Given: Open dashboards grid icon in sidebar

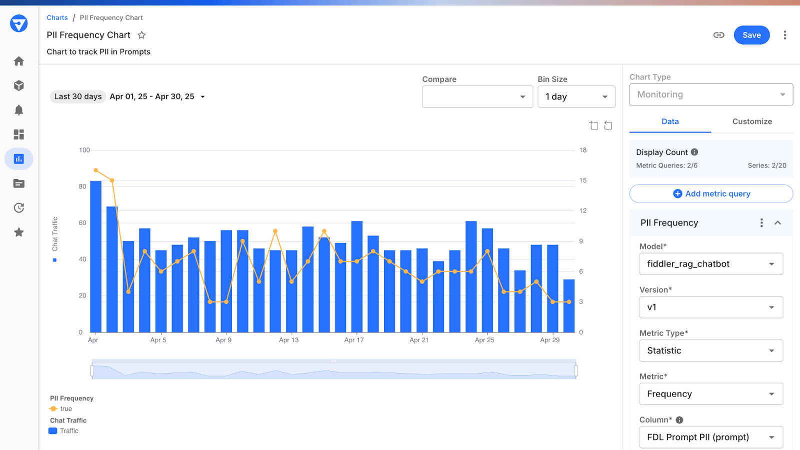Looking at the screenshot, I should click(19, 134).
